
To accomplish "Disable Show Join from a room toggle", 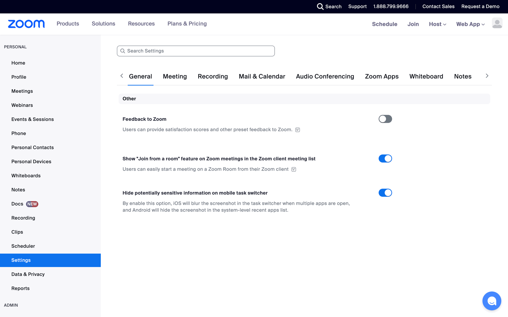I will 385,158.
